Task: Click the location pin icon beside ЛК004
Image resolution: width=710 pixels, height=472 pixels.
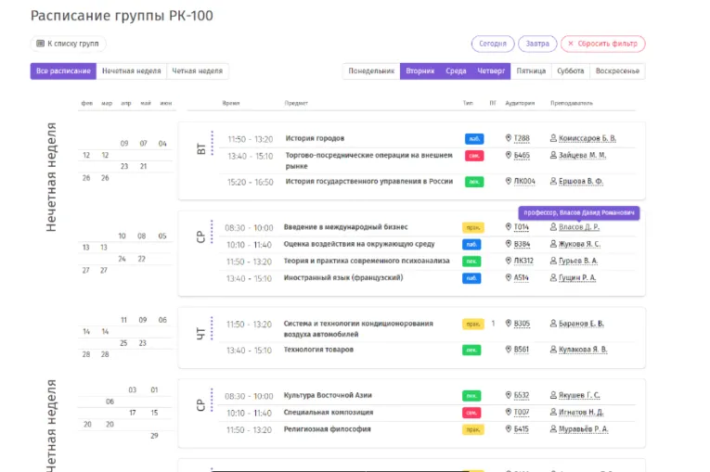Action: click(509, 182)
